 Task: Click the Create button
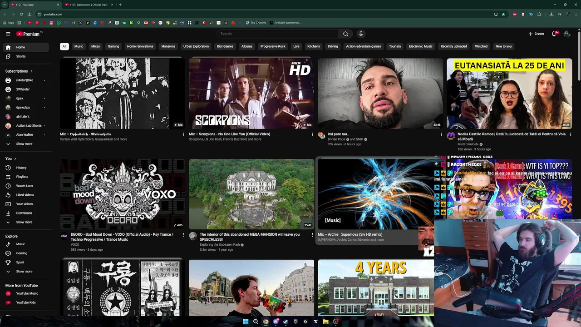[536, 34]
